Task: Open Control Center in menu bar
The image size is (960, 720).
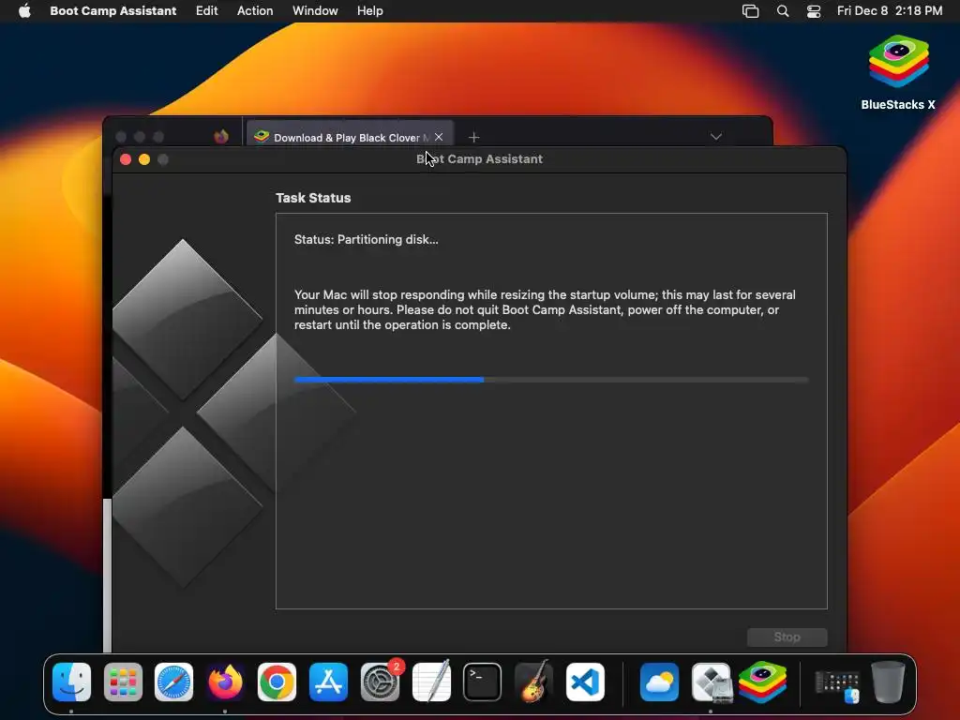Action: point(814,11)
